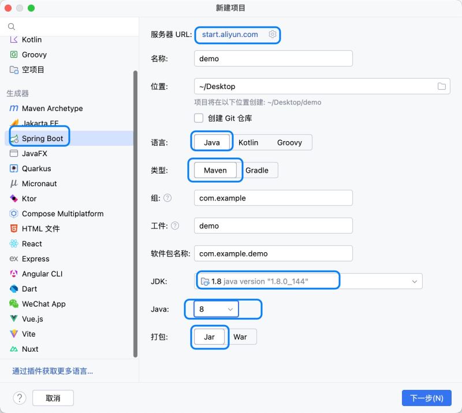Click the 工件 demo field
The image size is (462, 413).
pos(273,226)
